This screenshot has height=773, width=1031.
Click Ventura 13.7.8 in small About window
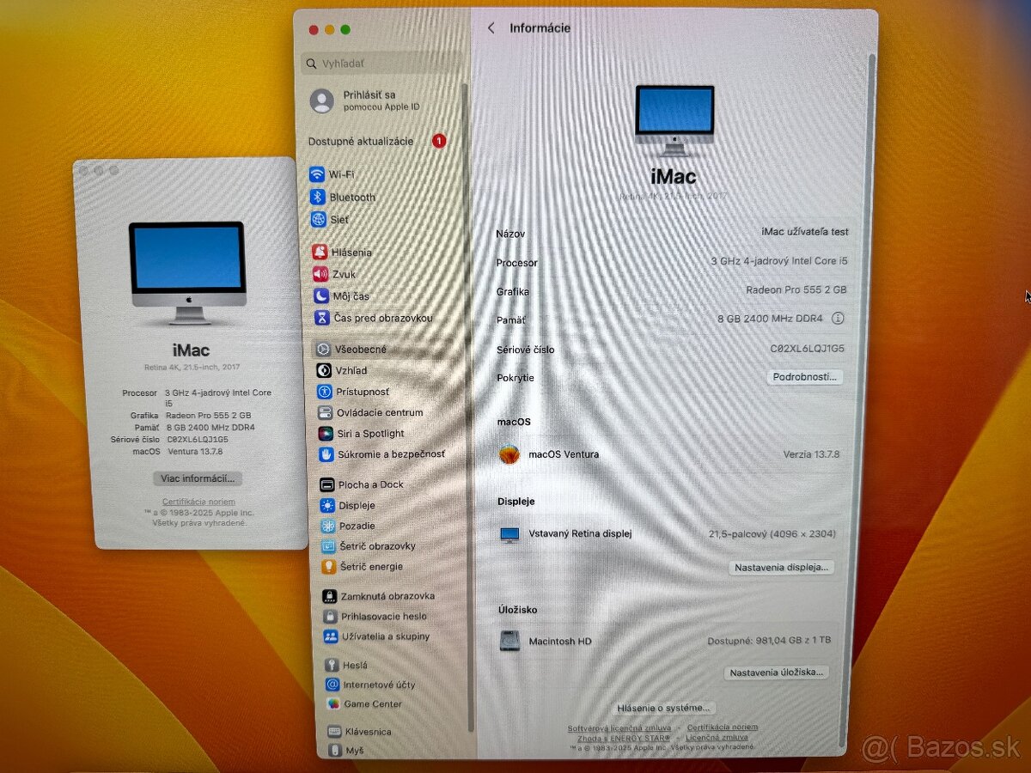point(194,451)
